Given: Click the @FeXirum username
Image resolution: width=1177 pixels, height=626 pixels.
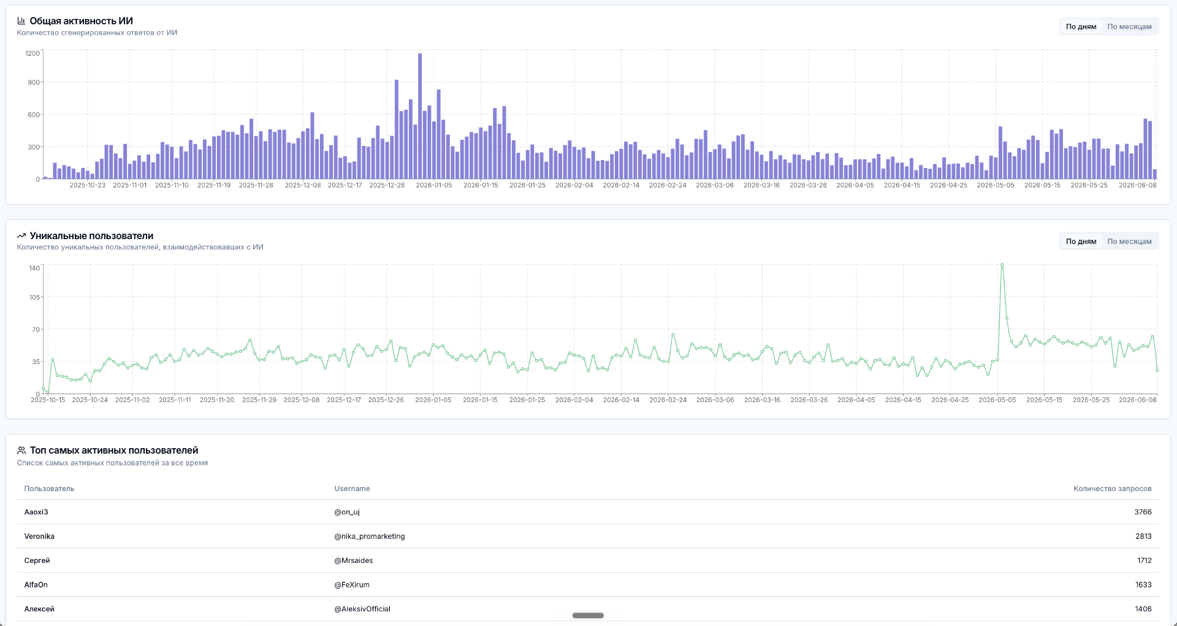Looking at the screenshot, I should [352, 584].
